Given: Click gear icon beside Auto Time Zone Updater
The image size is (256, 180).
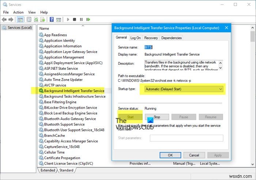Looking at the screenshot, I should coord(41,79).
